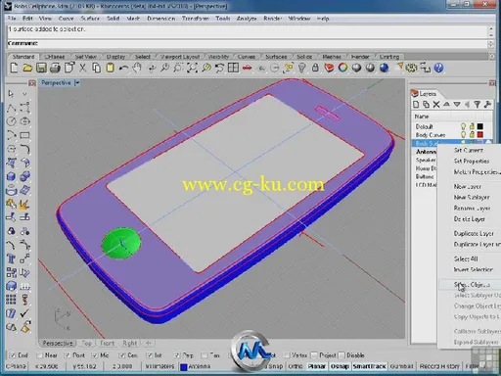Open the Perspective viewport title dropdown
The height and width of the screenshot is (376, 501).
point(77,83)
